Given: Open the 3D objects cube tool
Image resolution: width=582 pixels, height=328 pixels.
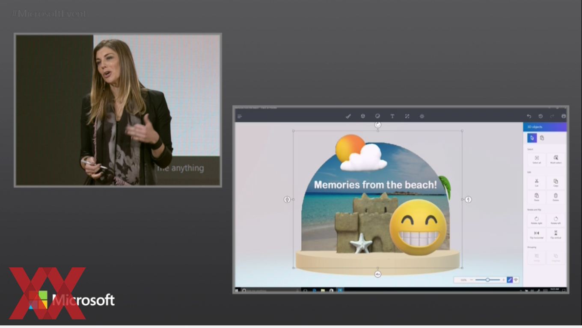Looking at the screenshot, I should [x=363, y=116].
